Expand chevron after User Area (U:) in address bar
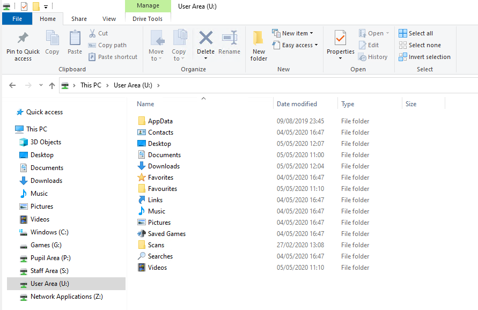This screenshot has width=478, height=310. pos(158,85)
